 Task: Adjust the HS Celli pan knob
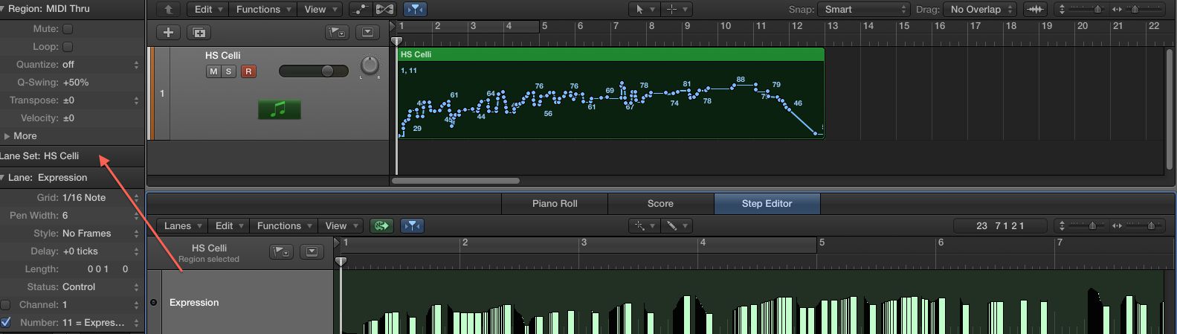pyautogui.click(x=370, y=65)
